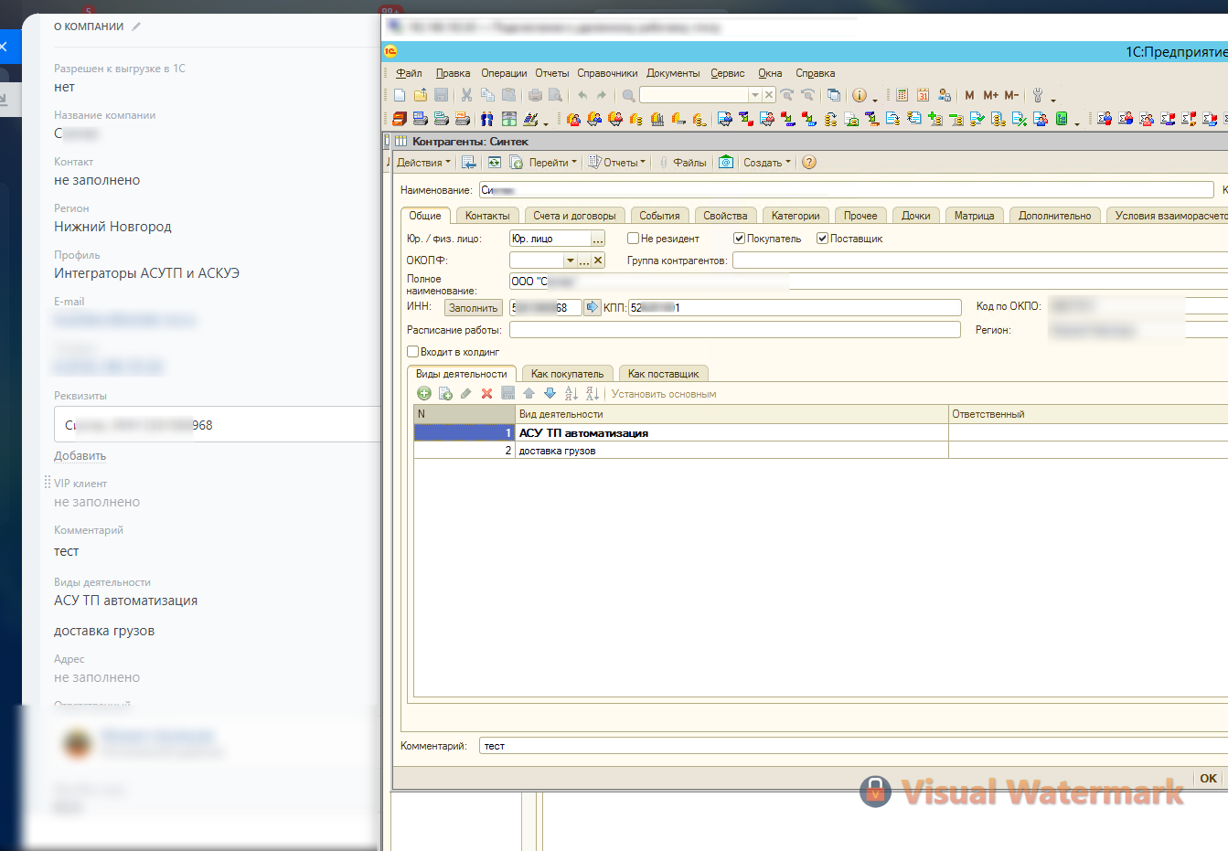Click the Tools wrench icon in the toolbar

(1038, 95)
